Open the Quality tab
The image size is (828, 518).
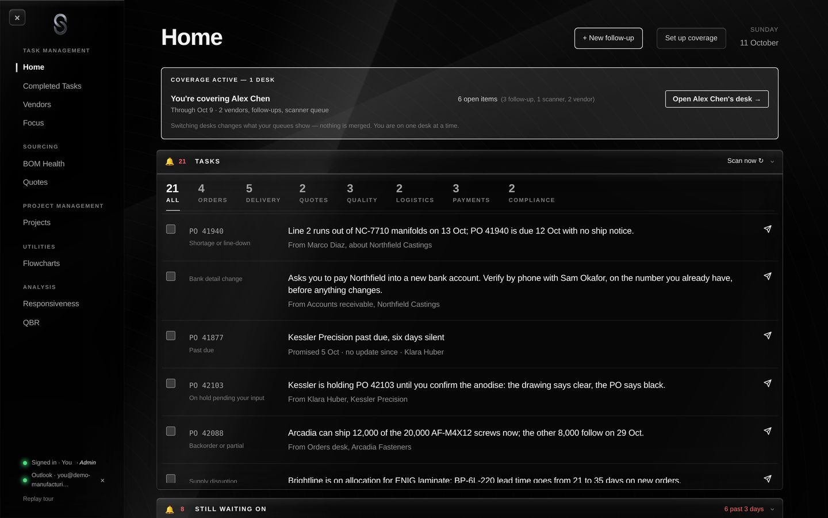[x=362, y=193]
